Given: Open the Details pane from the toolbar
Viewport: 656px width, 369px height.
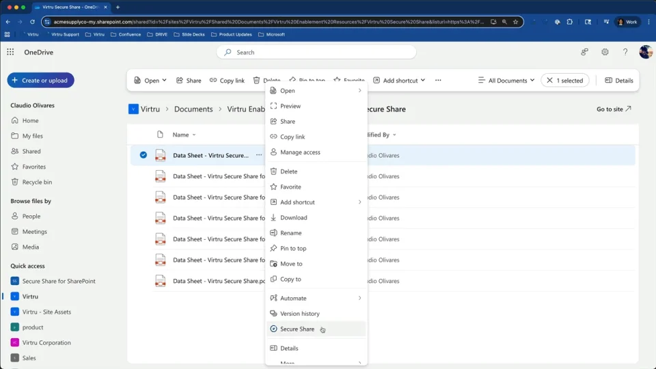Looking at the screenshot, I should coord(618,81).
